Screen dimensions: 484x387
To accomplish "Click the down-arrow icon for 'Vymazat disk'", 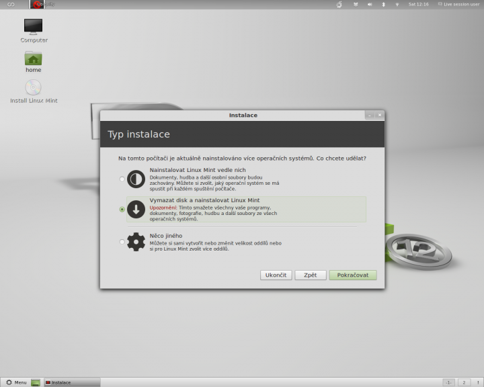I will (136, 209).
